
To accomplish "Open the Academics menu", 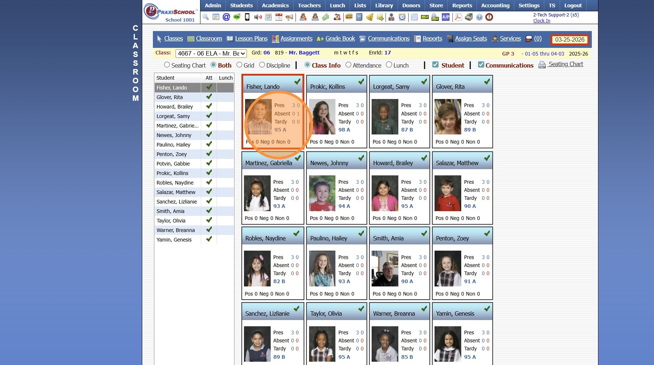I will pyautogui.click(x=275, y=5).
